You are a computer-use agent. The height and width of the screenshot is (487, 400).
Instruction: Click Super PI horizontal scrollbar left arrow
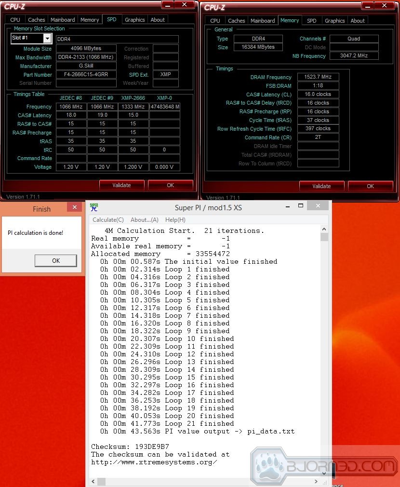pos(93,481)
